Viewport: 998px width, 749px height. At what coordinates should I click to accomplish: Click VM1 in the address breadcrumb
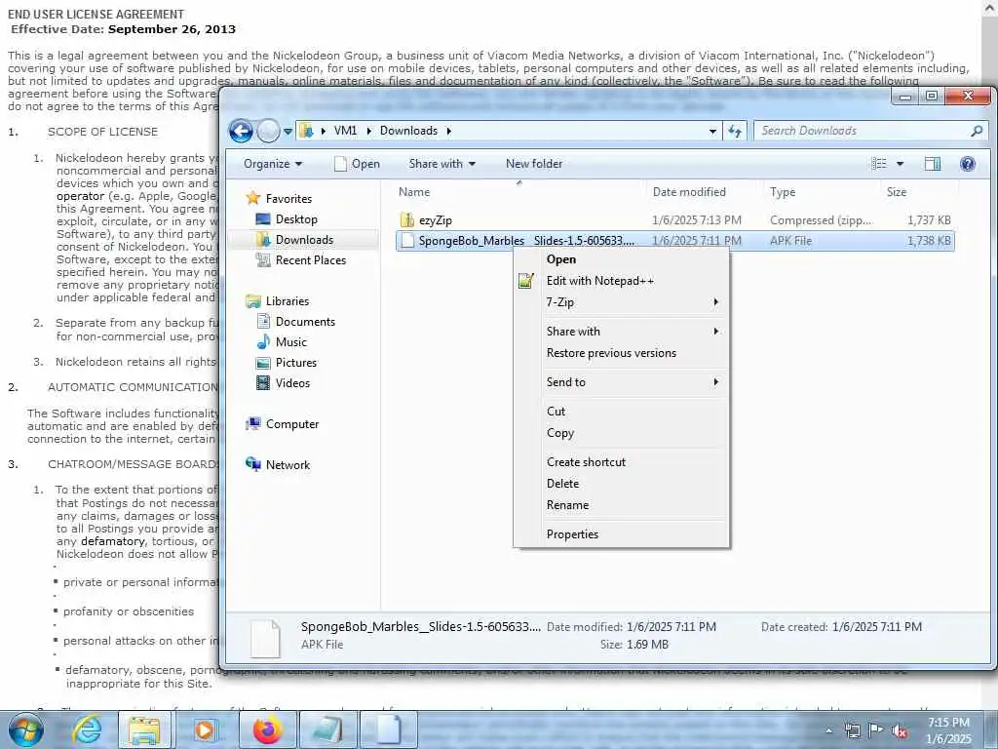tap(345, 131)
